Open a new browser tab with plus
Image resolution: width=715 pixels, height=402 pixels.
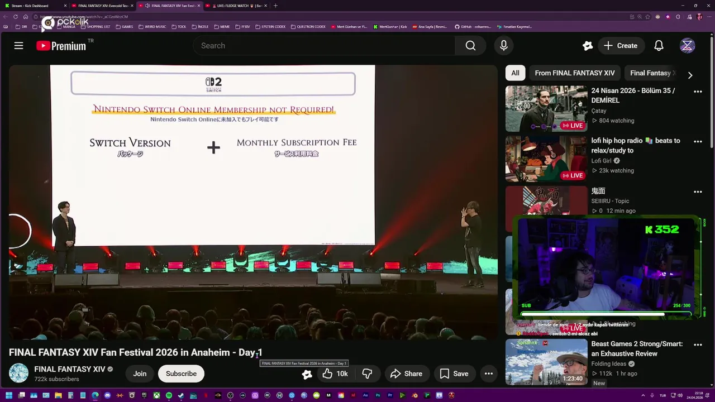coord(275,6)
